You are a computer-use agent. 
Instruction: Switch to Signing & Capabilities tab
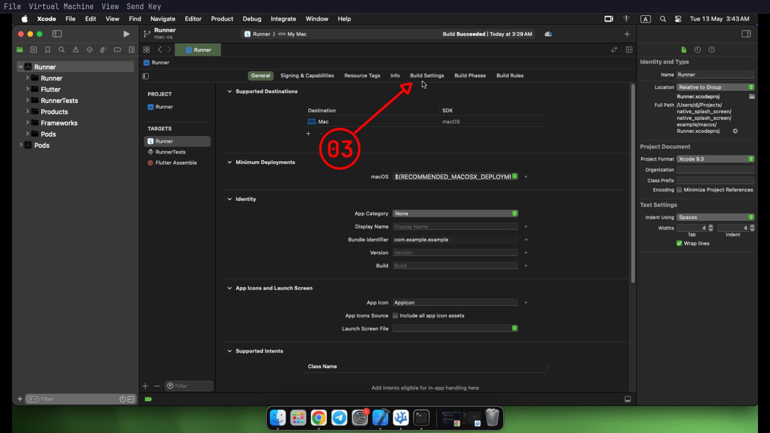click(x=307, y=76)
